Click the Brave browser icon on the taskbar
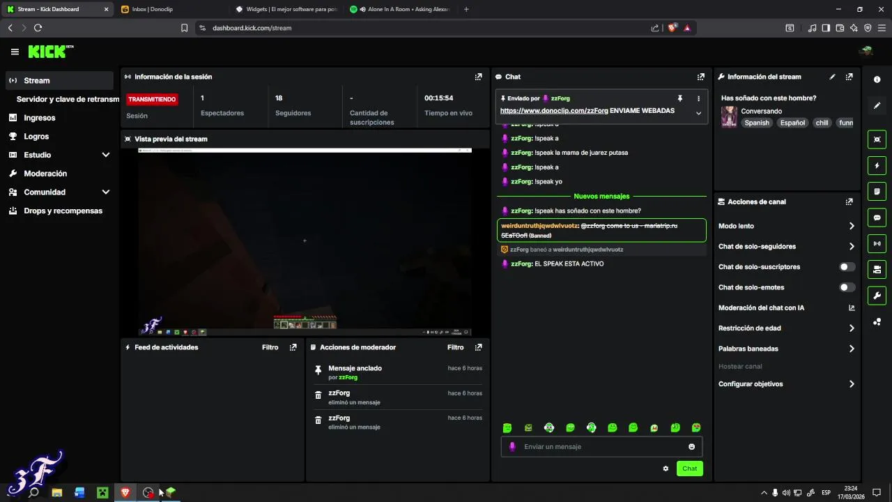Image resolution: width=892 pixels, height=502 pixels. pos(125,492)
